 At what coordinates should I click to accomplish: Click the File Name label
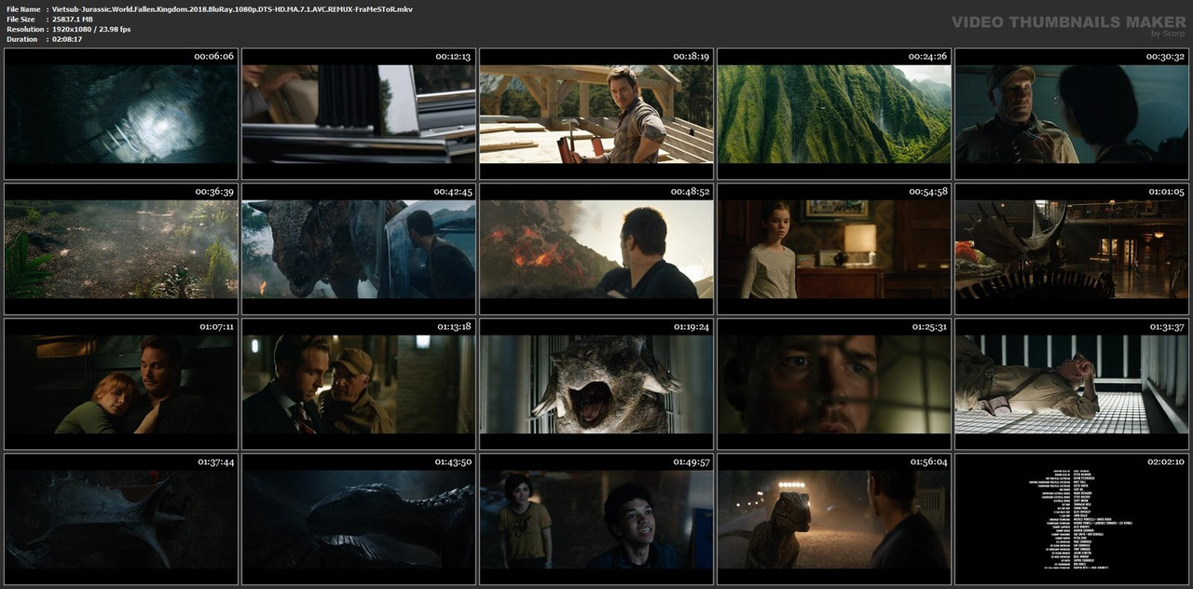[x=22, y=9]
